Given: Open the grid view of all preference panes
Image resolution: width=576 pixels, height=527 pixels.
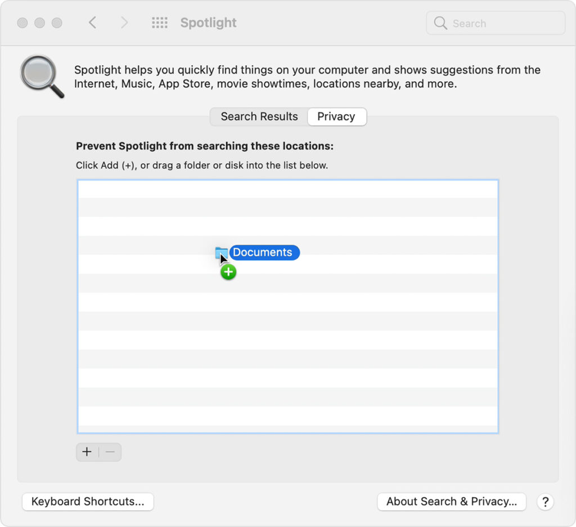Looking at the screenshot, I should [x=159, y=22].
